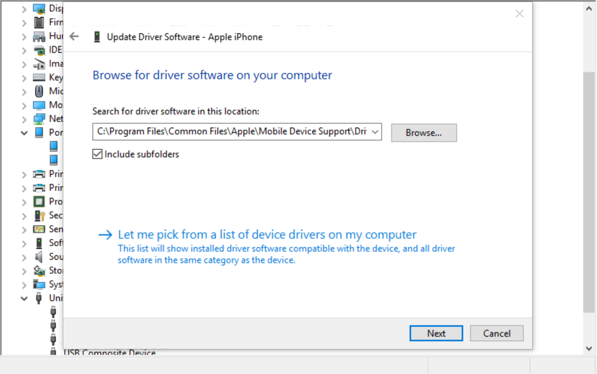This screenshot has height=374, width=597.
Task: Select the first portable device under Por
Action: tap(54, 146)
